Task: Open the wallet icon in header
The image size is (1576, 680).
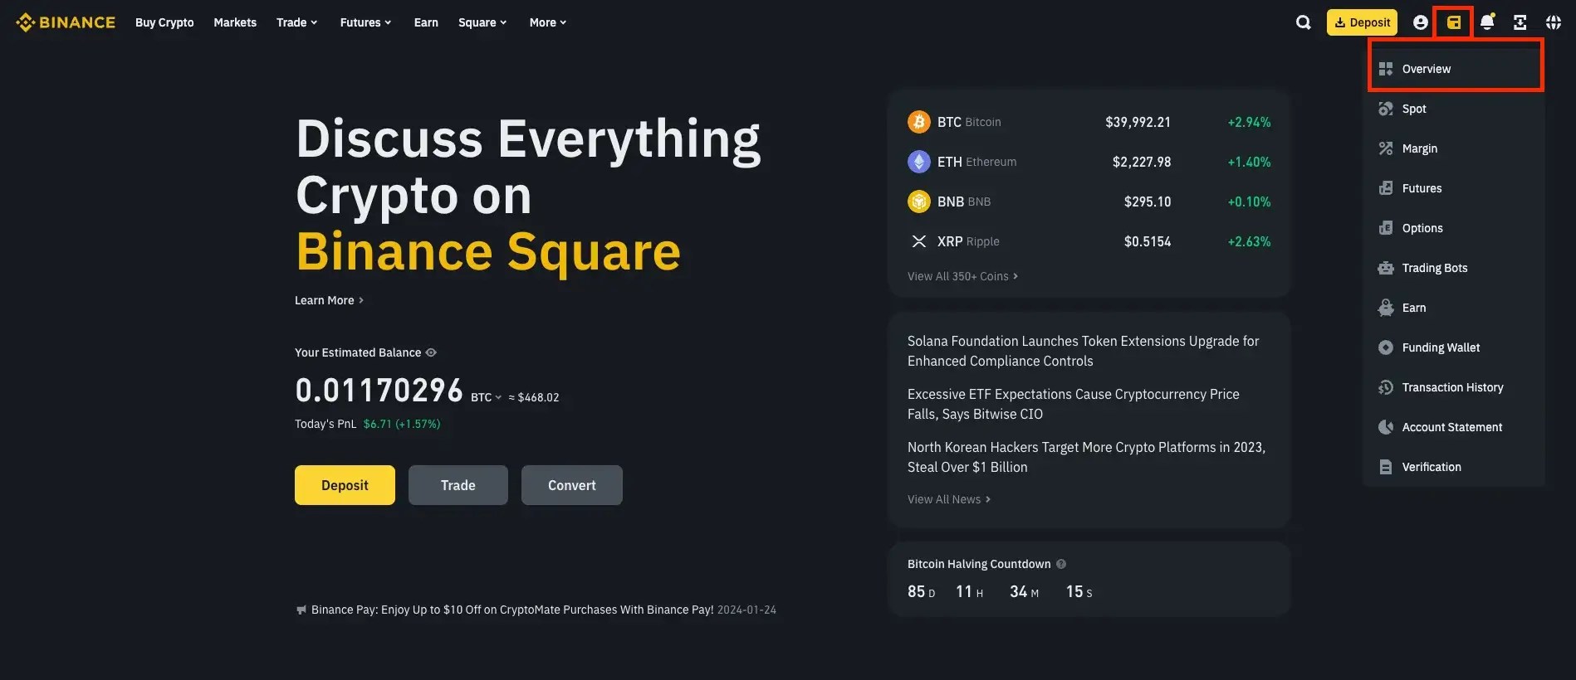Action: pyautogui.click(x=1454, y=22)
